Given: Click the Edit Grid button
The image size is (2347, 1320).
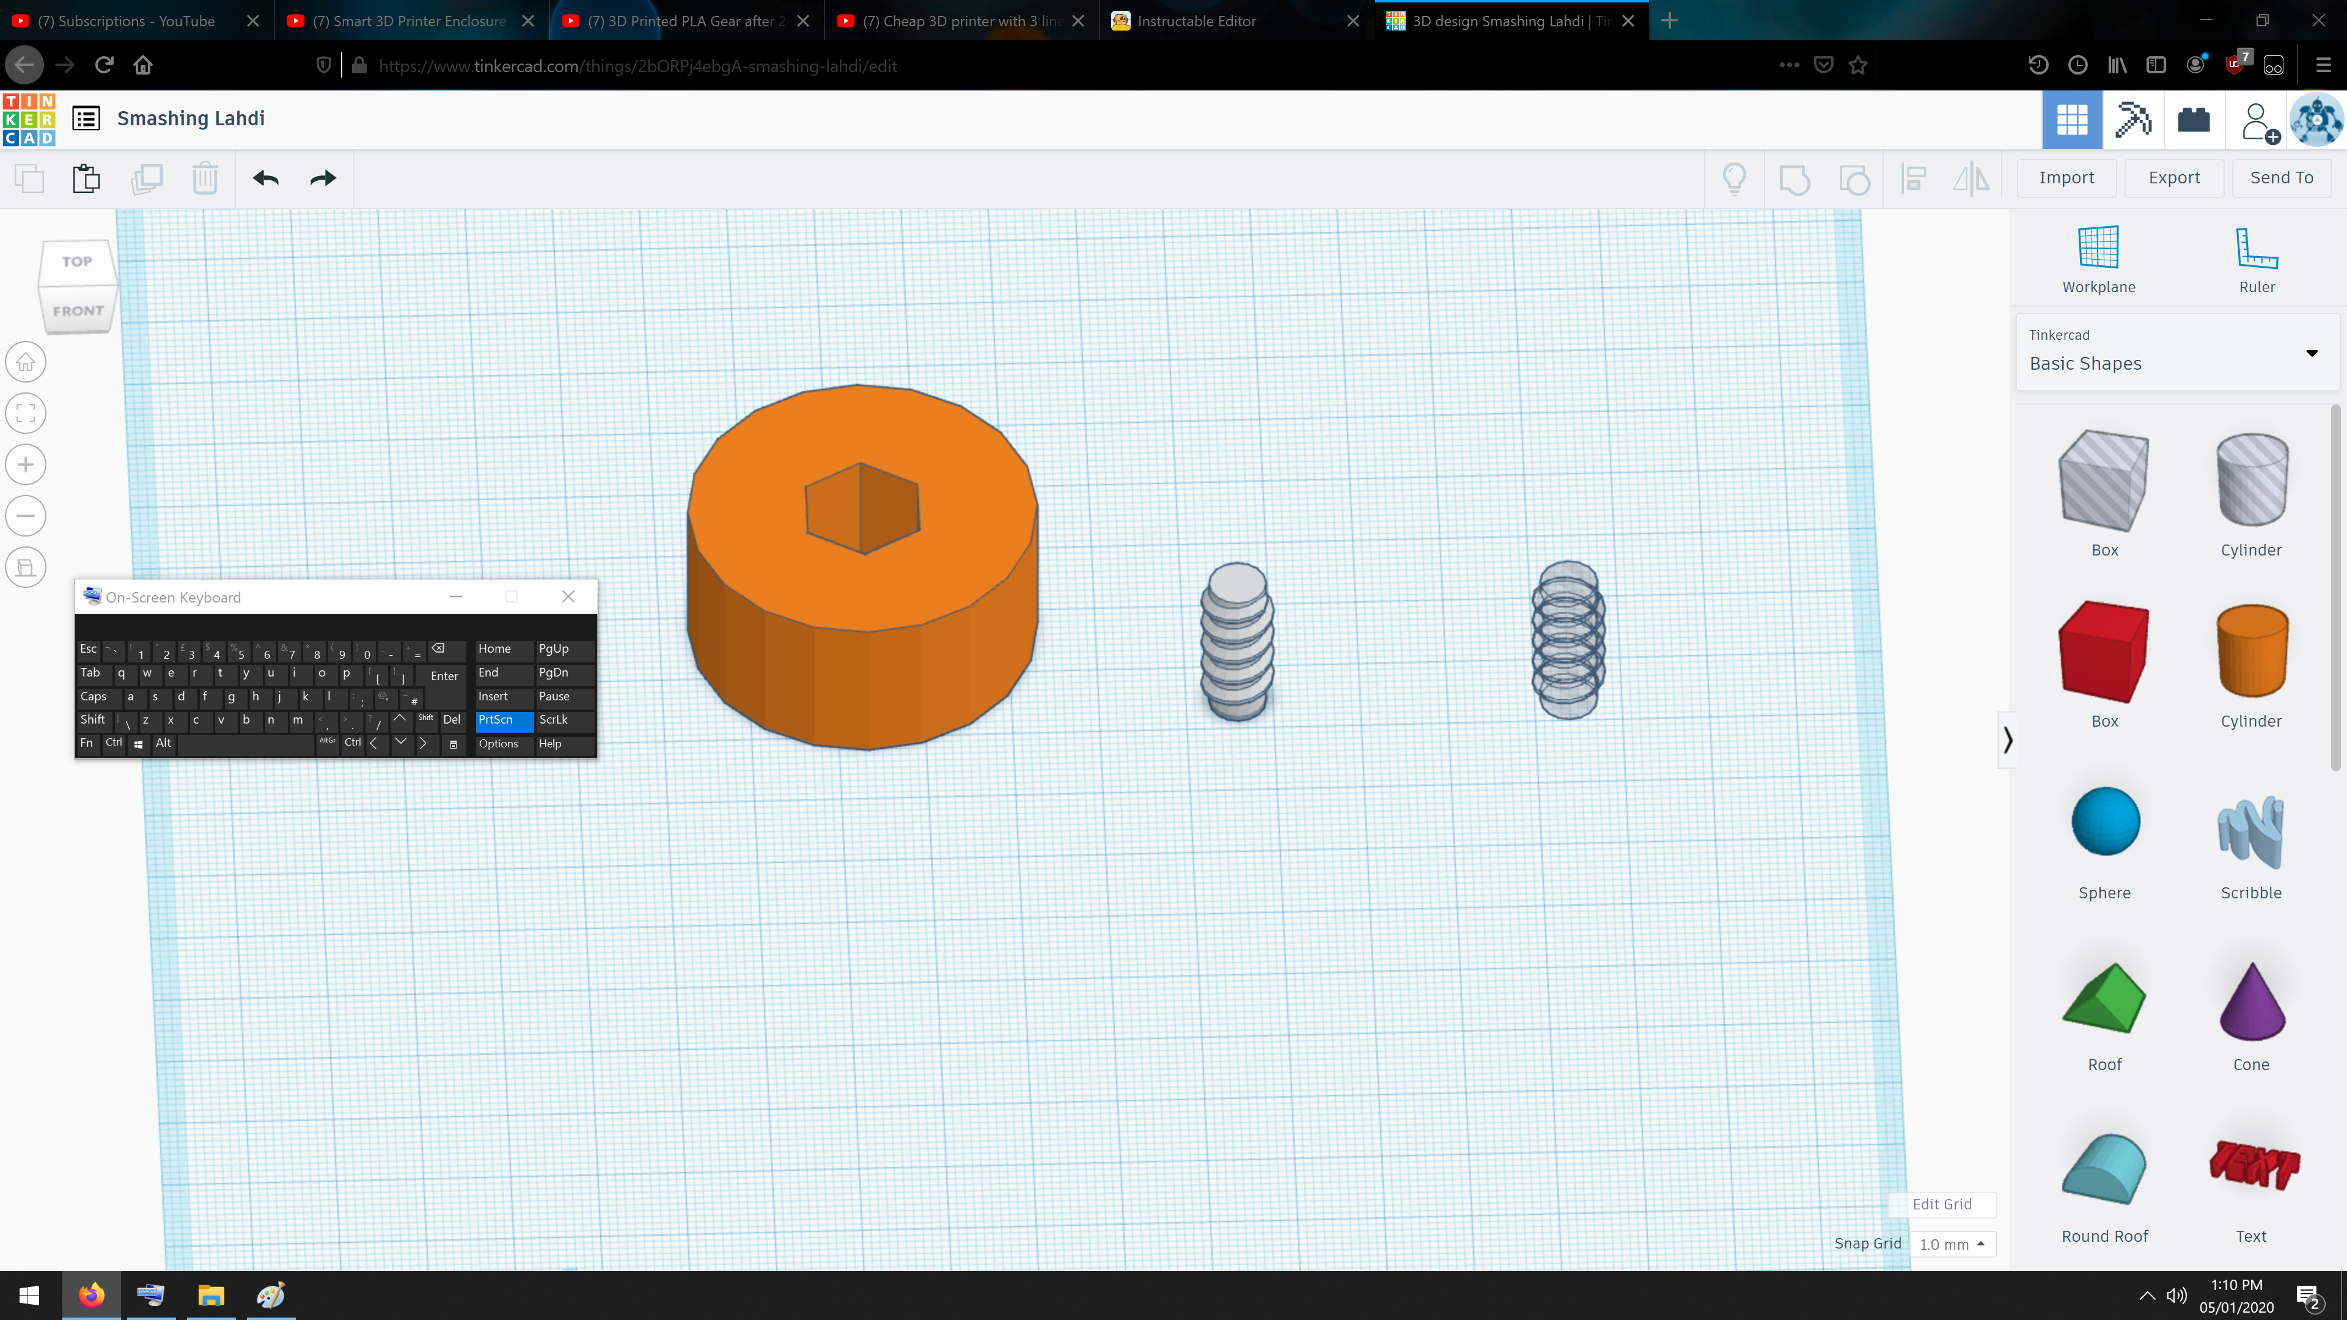Looking at the screenshot, I should click(1942, 1204).
